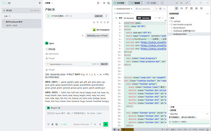Switch to the 浏览器 browser tab
211x131 pixels.
pos(151,3)
